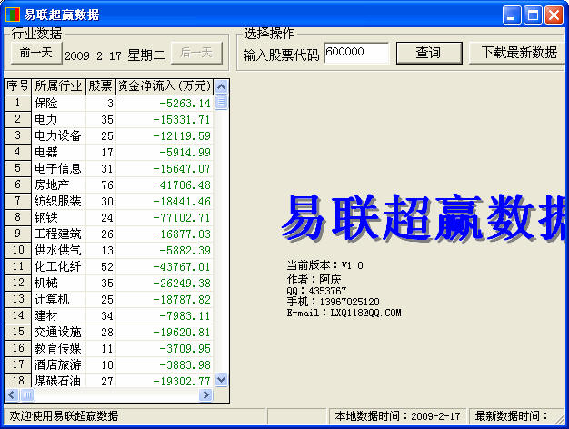The image size is (569, 429).
Task: Click the 下载最新数据 download button
Action: coord(519,53)
